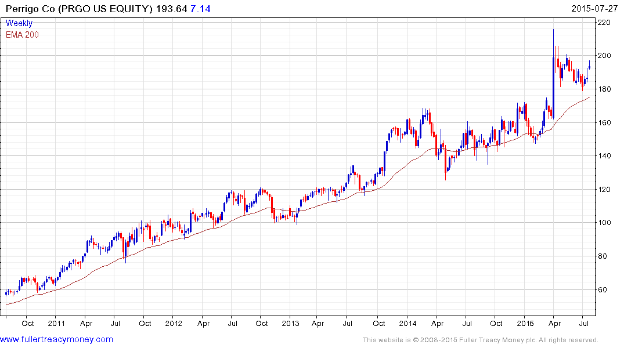Viewport: 624px width, 348px height.
Task: Click the 120 price axis label
Action: 604,189
